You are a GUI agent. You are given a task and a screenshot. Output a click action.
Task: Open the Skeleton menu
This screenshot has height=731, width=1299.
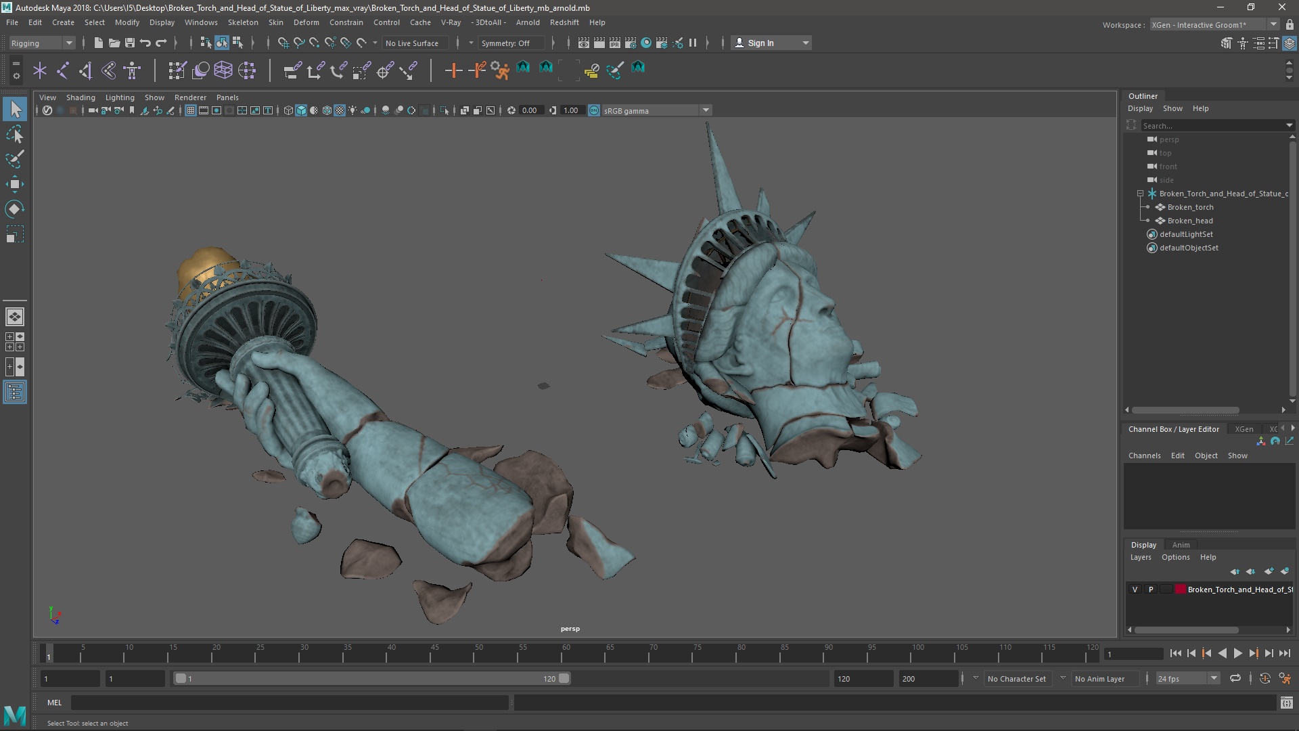(x=242, y=22)
